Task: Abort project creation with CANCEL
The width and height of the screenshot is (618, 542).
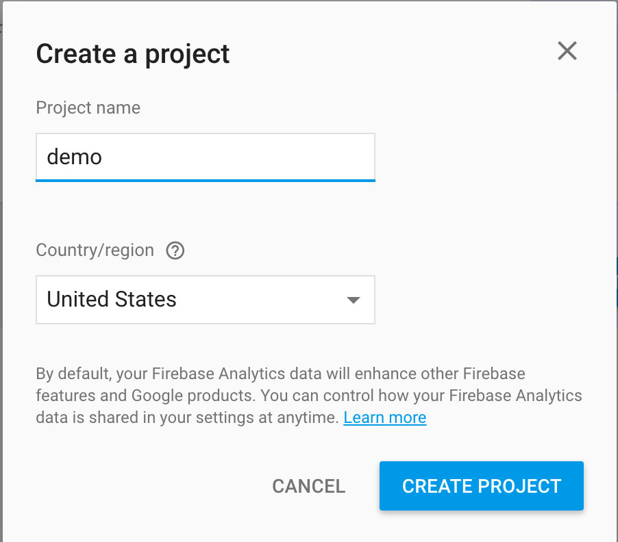Action: click(308, 486)
